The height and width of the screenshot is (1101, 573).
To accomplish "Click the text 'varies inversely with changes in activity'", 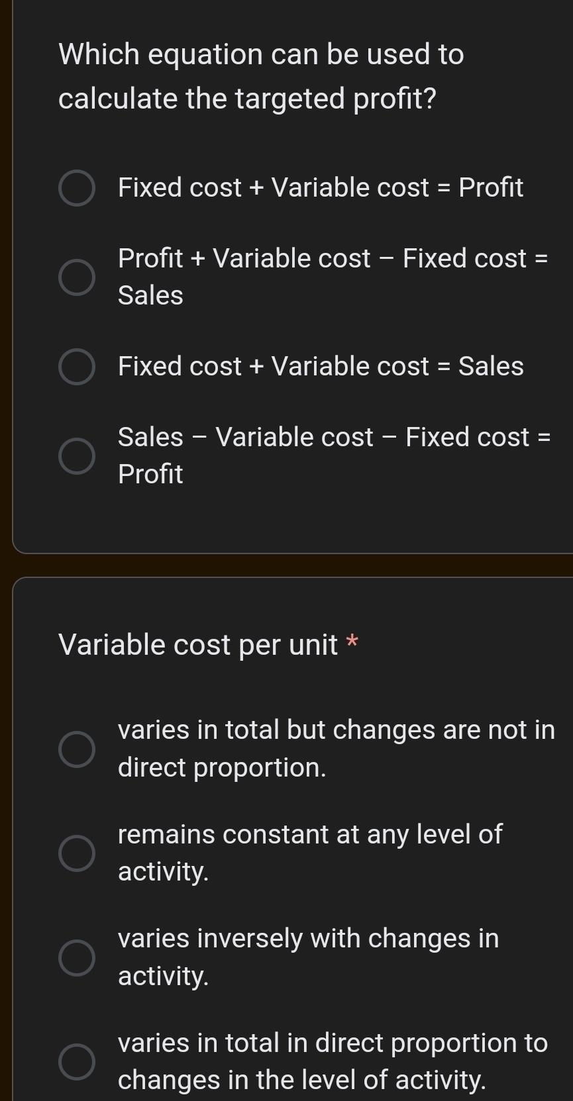I will pyautogui.click(x=308, y=957).
